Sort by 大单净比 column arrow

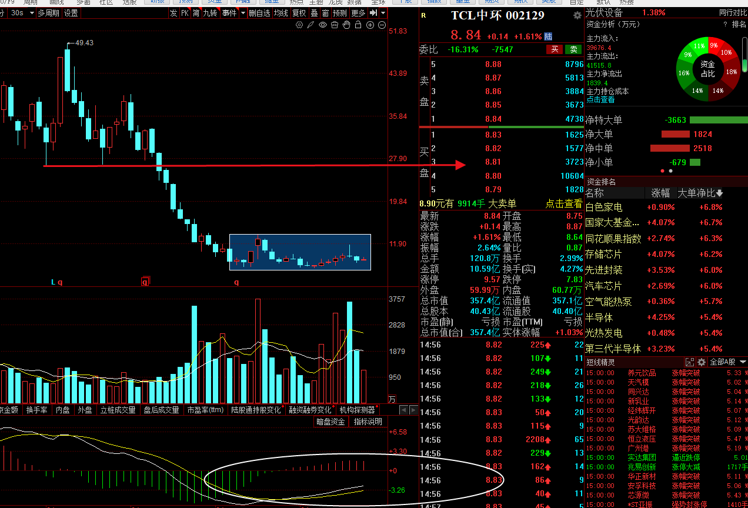(x=719, y=193)
